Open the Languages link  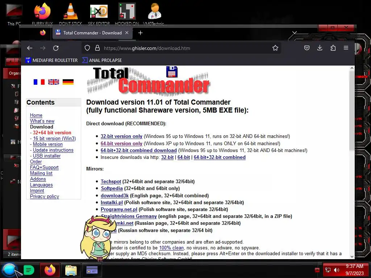(41, 185)
